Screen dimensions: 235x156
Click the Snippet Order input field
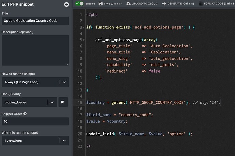pyautogui.click(x=35, y=121)
